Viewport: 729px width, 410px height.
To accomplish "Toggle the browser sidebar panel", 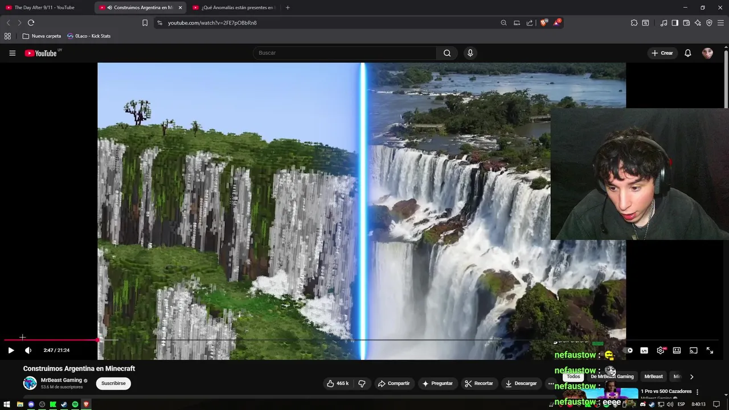I will coord(675,23).
